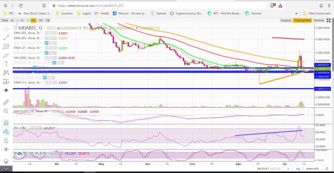Viewport: 334px width, 173px height.
Task: Open EMA (89, close, 0) options arrow
Action: [x=41, y=38]
